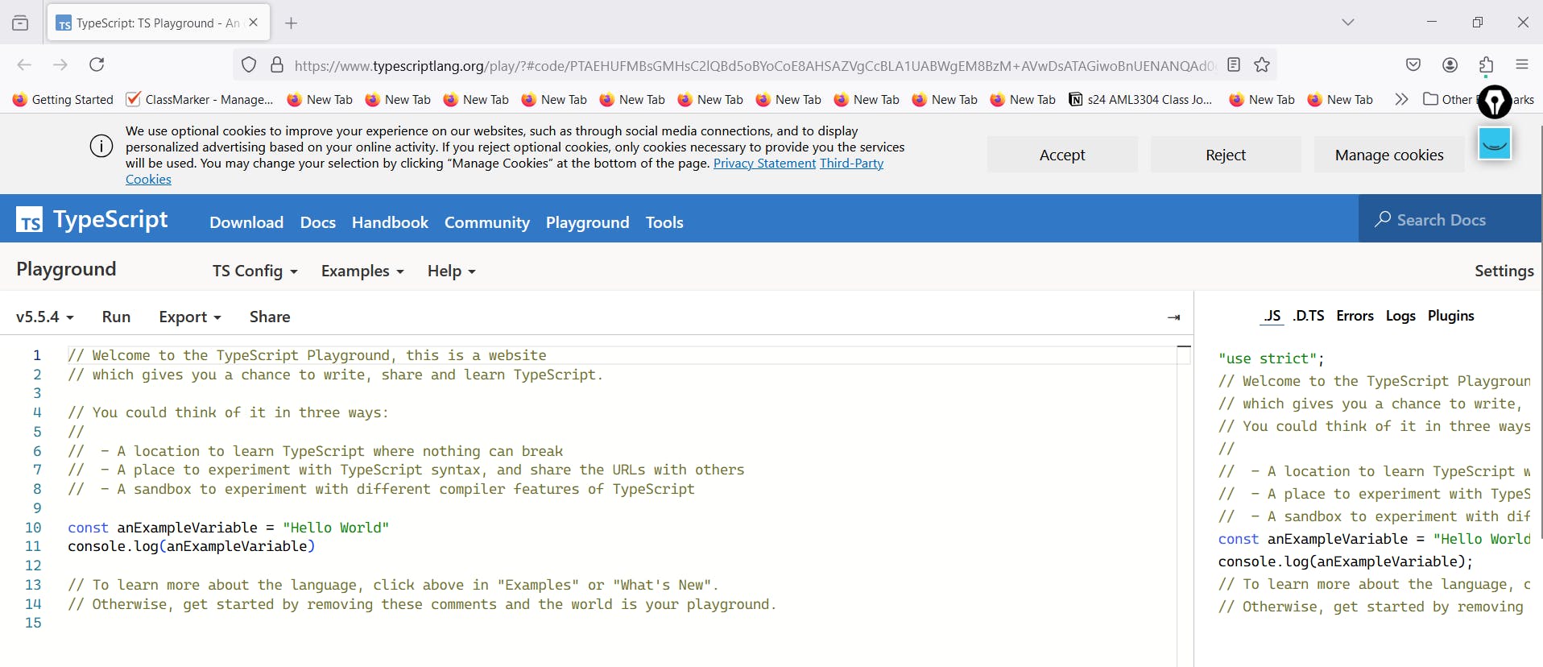
Task: List all tabs dropdown arrow
Action: (1348, 23)
